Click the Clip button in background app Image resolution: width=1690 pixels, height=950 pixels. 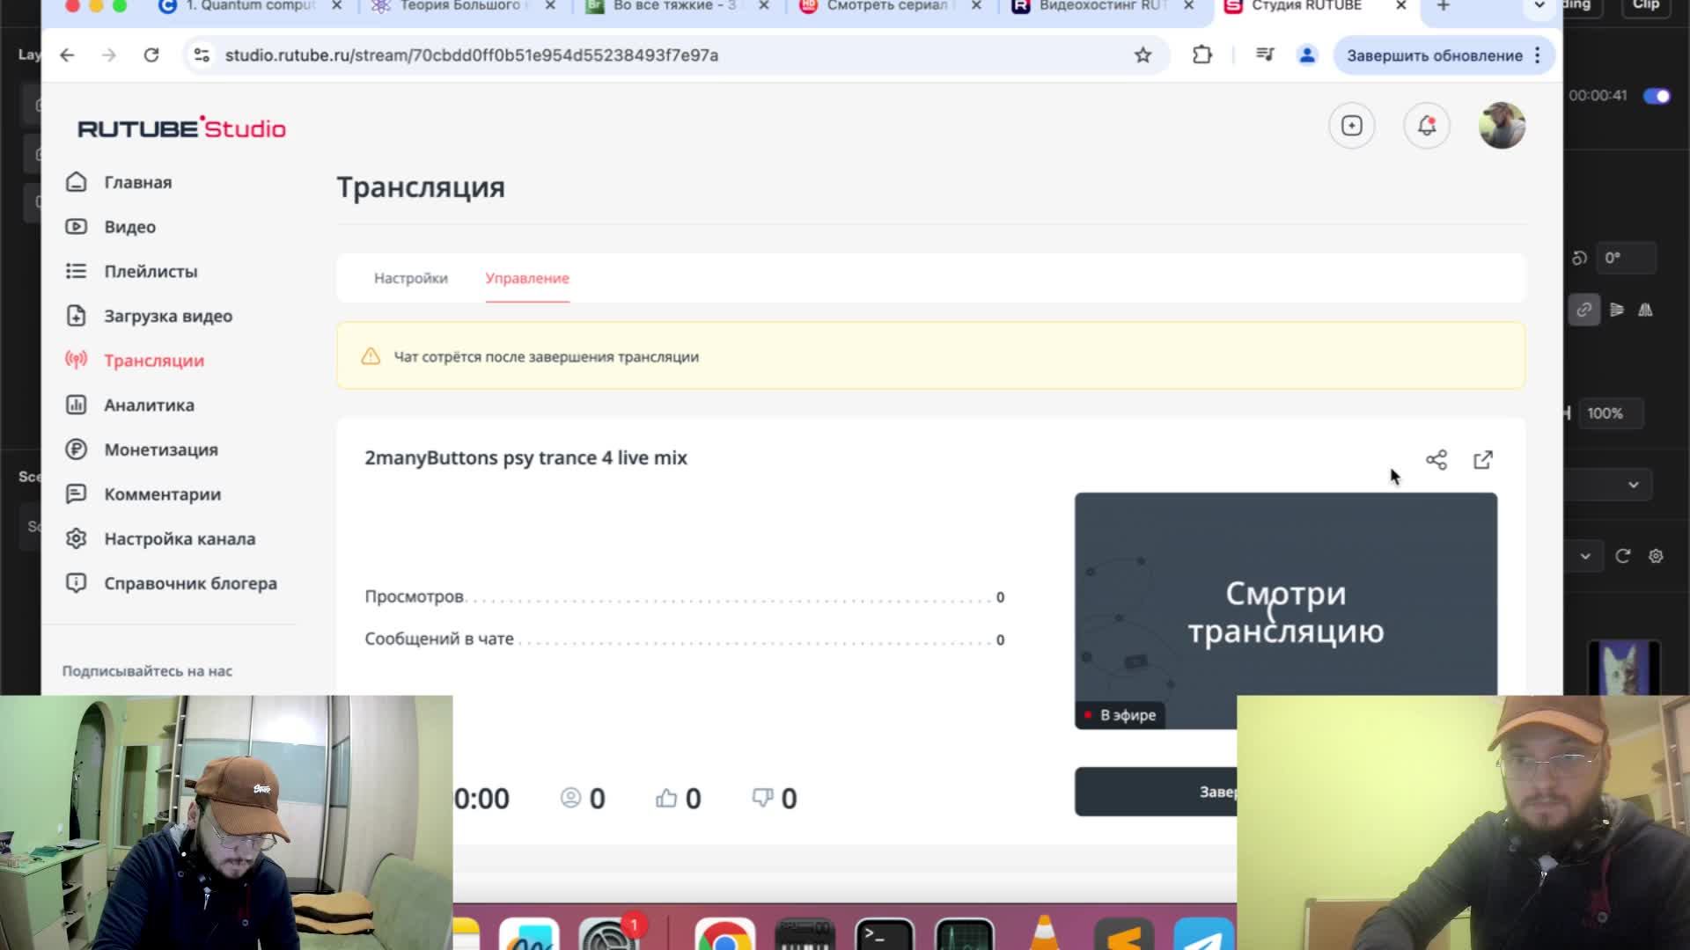1646,5
